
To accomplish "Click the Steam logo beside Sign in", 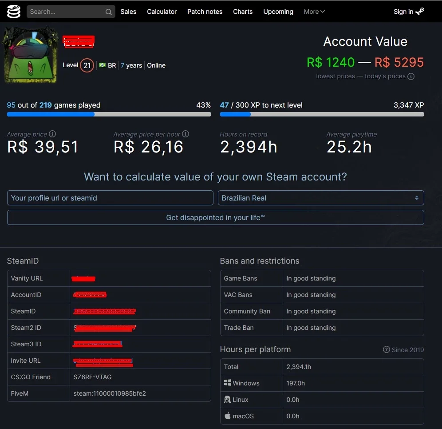I will pos(420,11).
